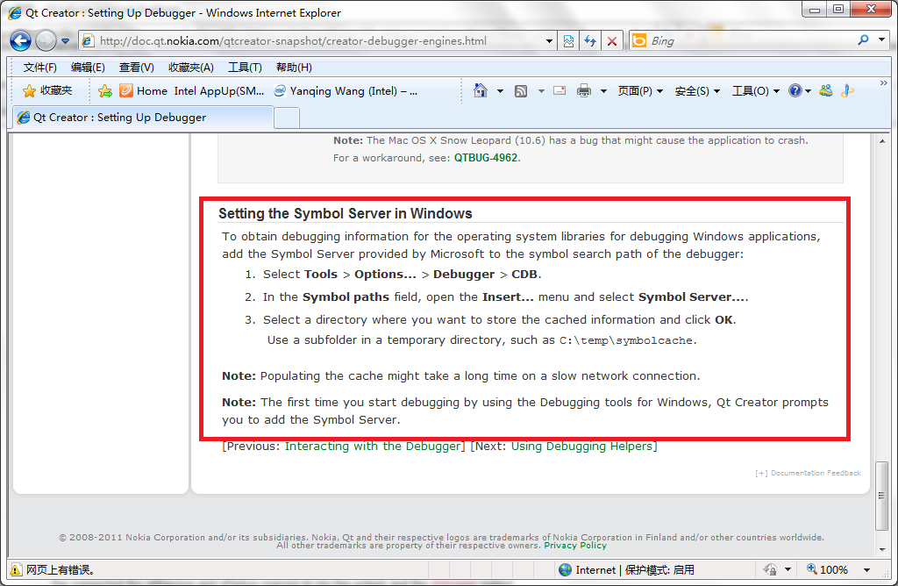Image resolution: width=898 pixels, height=586 pixels.
Task: Expand the address bar URL history dropdown
Action: click(x=550, y=40)
